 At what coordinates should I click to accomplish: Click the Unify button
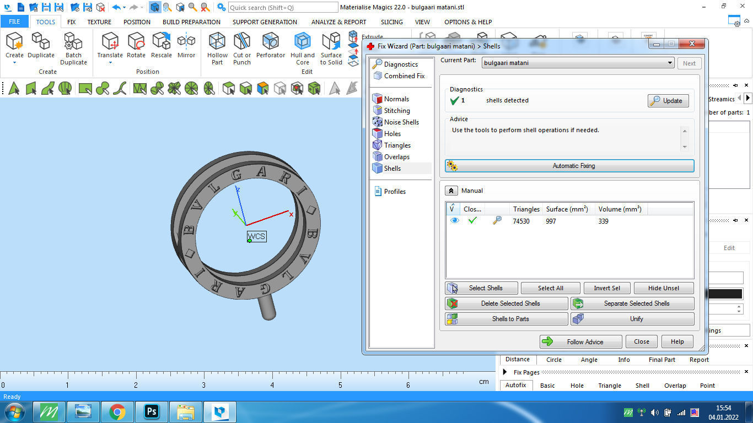(632, 319)
